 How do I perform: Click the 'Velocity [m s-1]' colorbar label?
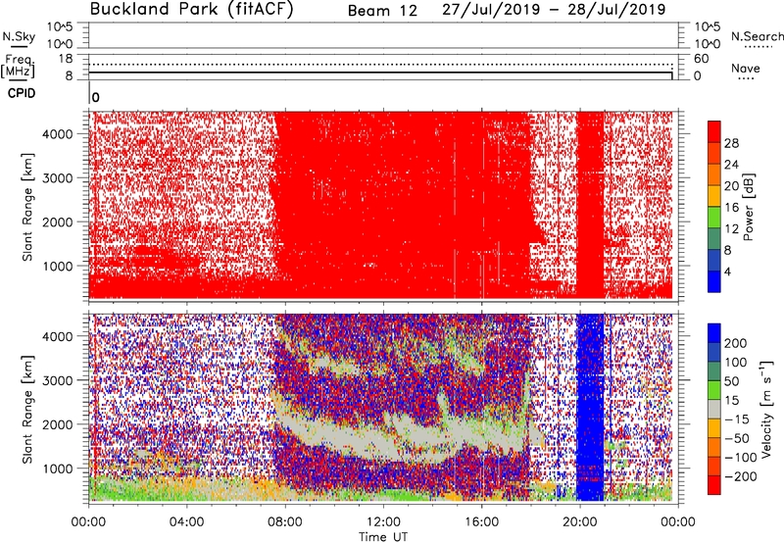click(765, 409)
